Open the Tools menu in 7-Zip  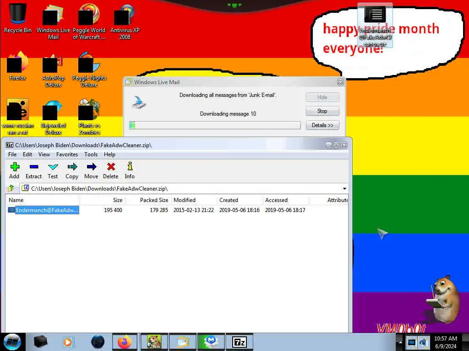coord(91,154)
